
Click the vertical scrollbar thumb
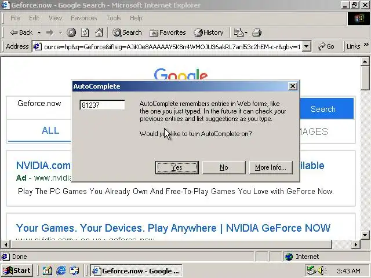pyautogui.click(x=365, y=78)
